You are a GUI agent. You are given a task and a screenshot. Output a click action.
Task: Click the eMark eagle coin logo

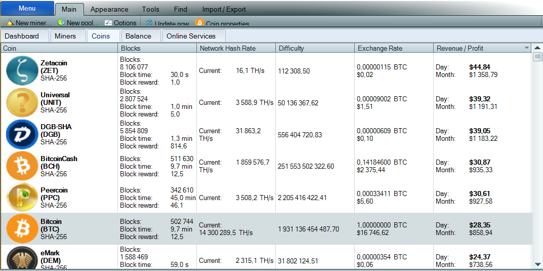[21, 258]
